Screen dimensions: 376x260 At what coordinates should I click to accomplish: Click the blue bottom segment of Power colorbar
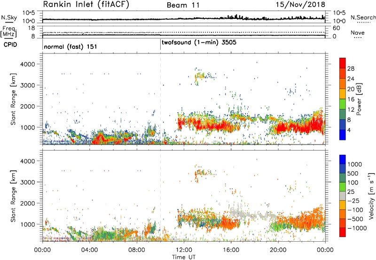tap(343, 135)
